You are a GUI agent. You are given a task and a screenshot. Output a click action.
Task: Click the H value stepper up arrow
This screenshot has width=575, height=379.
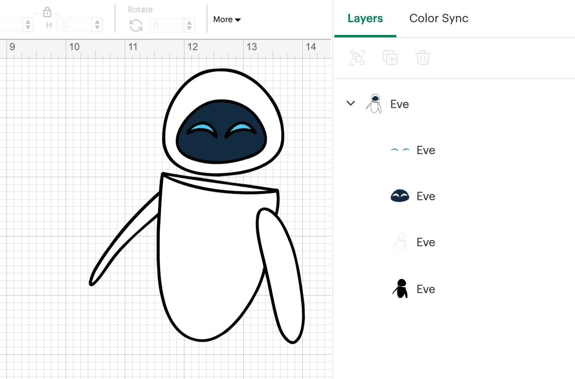pos(97,22)
